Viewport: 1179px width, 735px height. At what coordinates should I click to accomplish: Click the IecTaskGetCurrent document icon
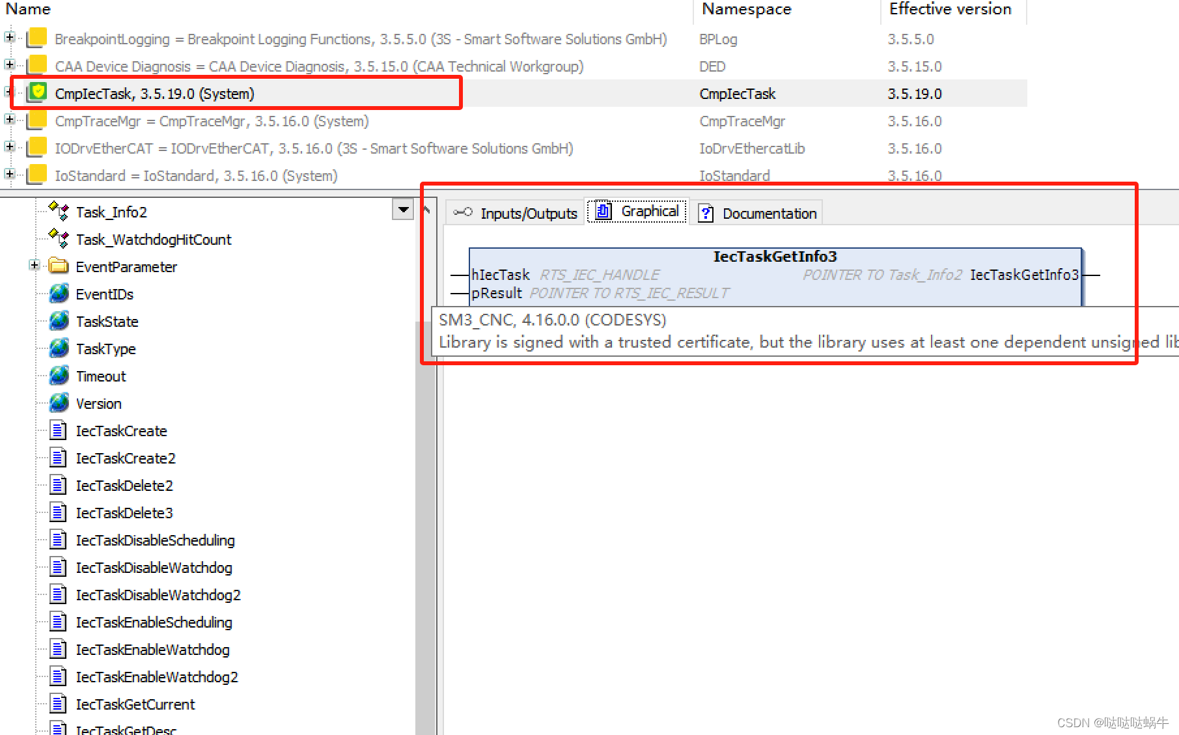(59, 704)
